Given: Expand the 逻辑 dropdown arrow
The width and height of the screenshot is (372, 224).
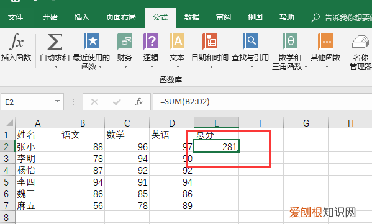Looking at the screenshot, I should tap(152, 67).
